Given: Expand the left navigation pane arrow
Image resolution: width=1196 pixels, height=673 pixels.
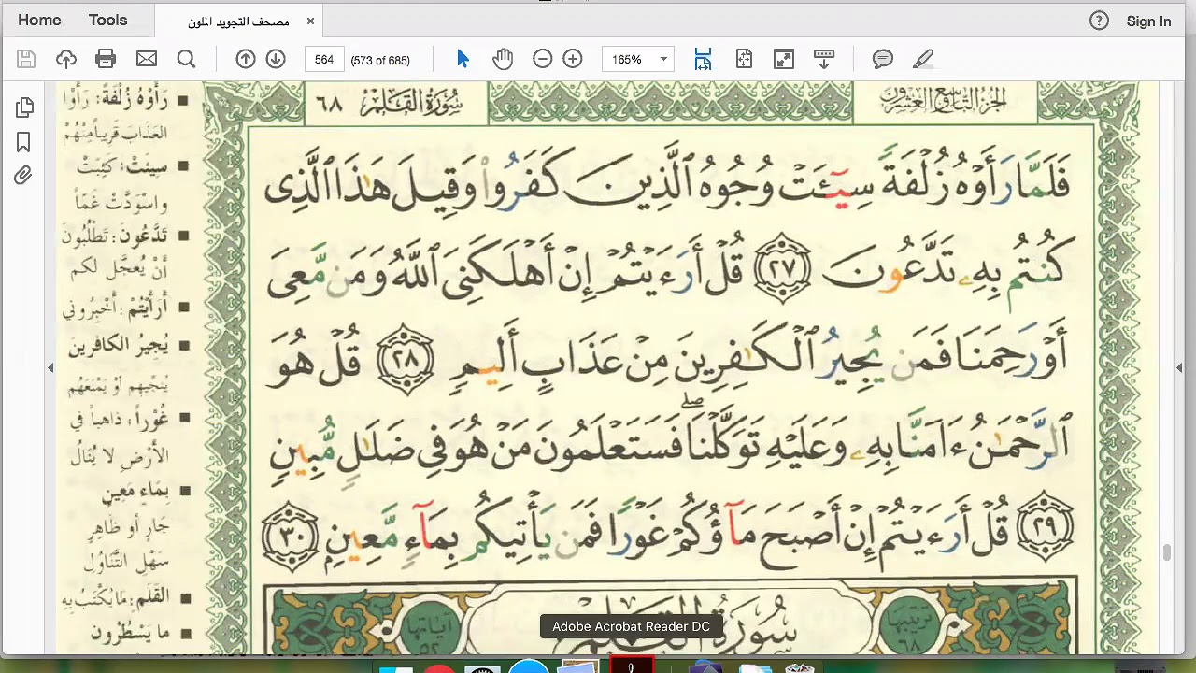Looking at the screenshot, I should pyautogui.click(x=50, y=368).
